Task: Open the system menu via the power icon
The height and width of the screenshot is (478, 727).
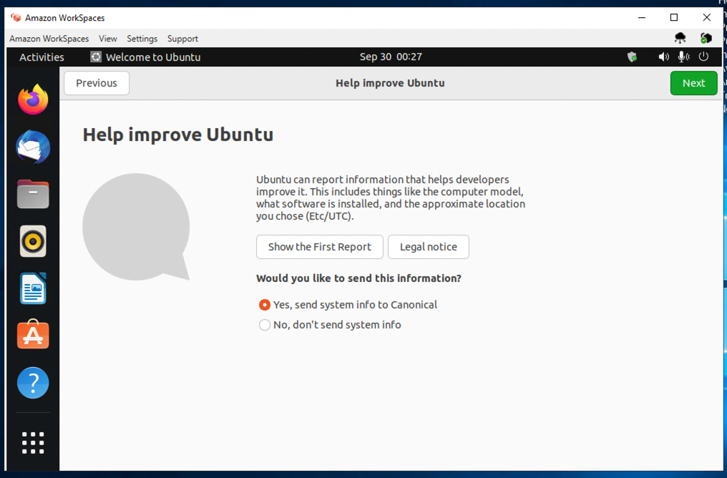Action: point(703,57)
